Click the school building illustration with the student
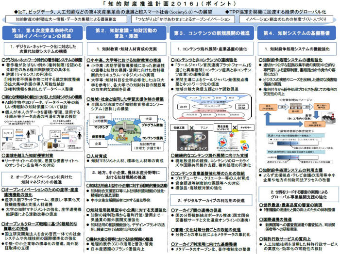This screenshot has width=340, height=254. pos(126,131)
